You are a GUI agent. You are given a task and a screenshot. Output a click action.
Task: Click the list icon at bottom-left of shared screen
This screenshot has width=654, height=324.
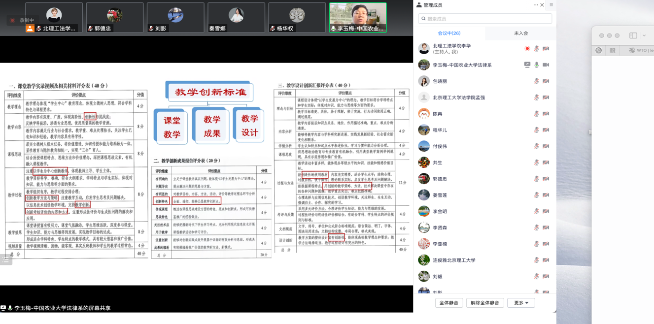[6, 260]
